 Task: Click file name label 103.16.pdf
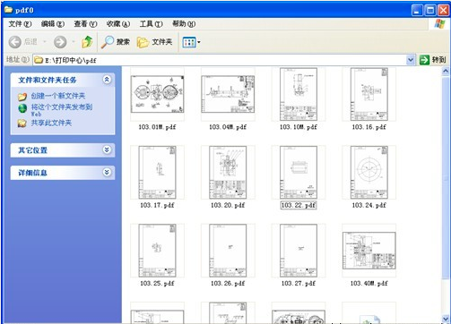coord(369,127)
